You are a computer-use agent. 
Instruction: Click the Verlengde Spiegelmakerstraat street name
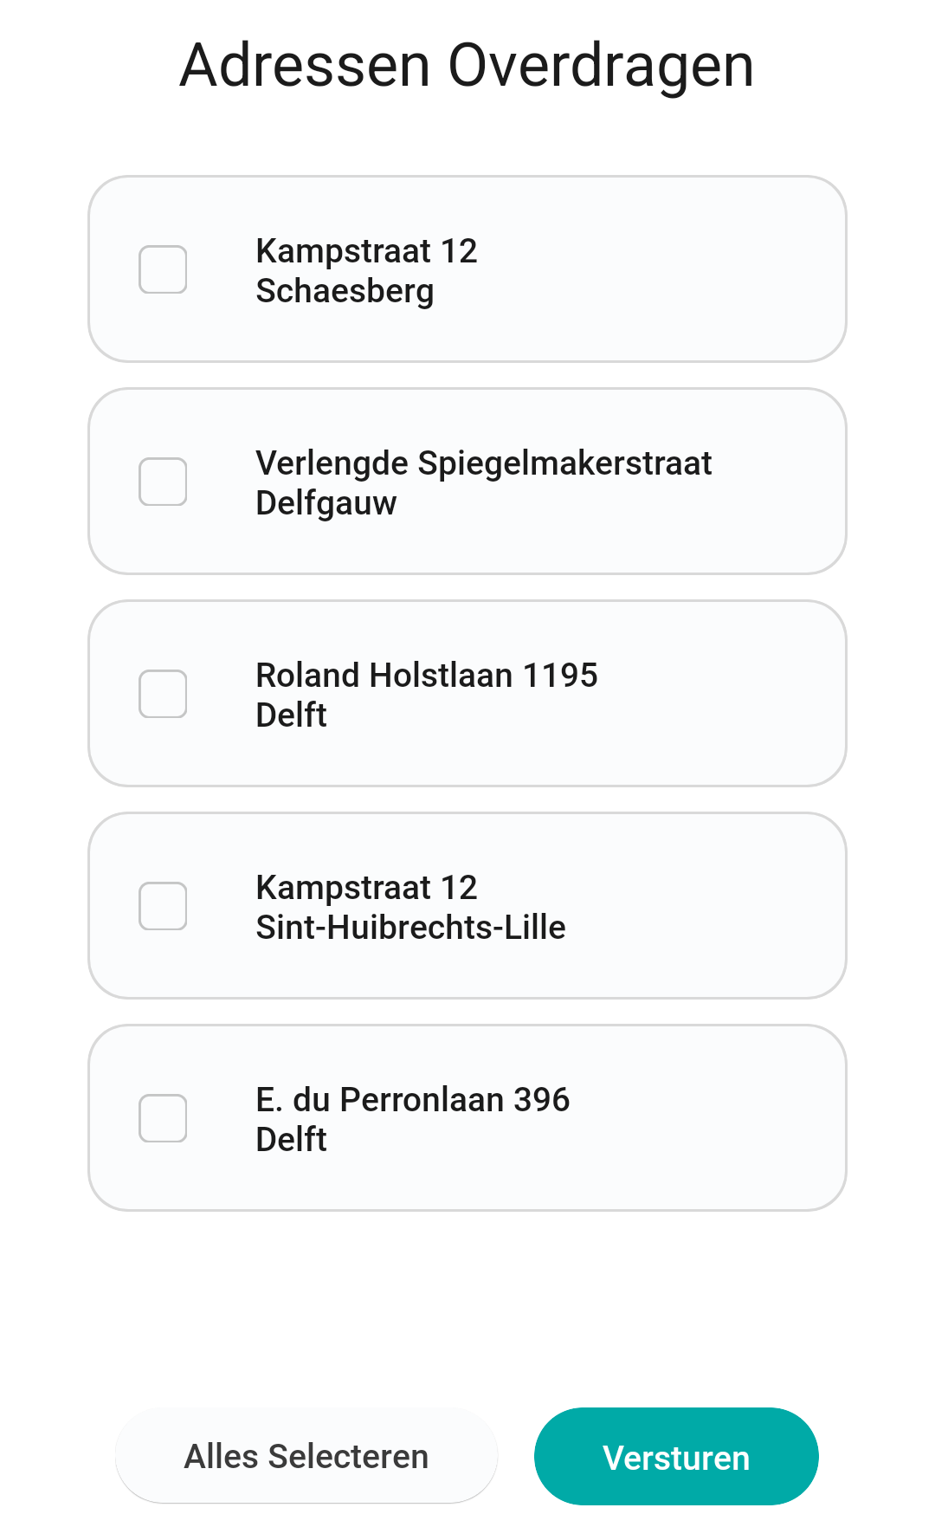pyautogui.click(x=483, y=463)
